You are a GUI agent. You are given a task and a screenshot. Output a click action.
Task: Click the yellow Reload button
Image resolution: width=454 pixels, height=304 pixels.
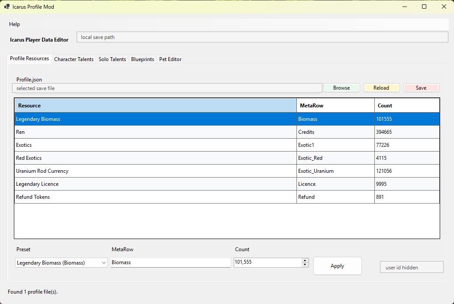click(381, 88)
